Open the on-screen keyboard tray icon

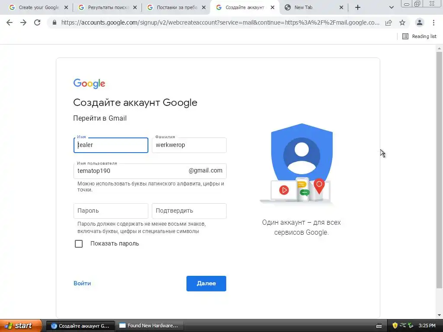pos(379,326)
